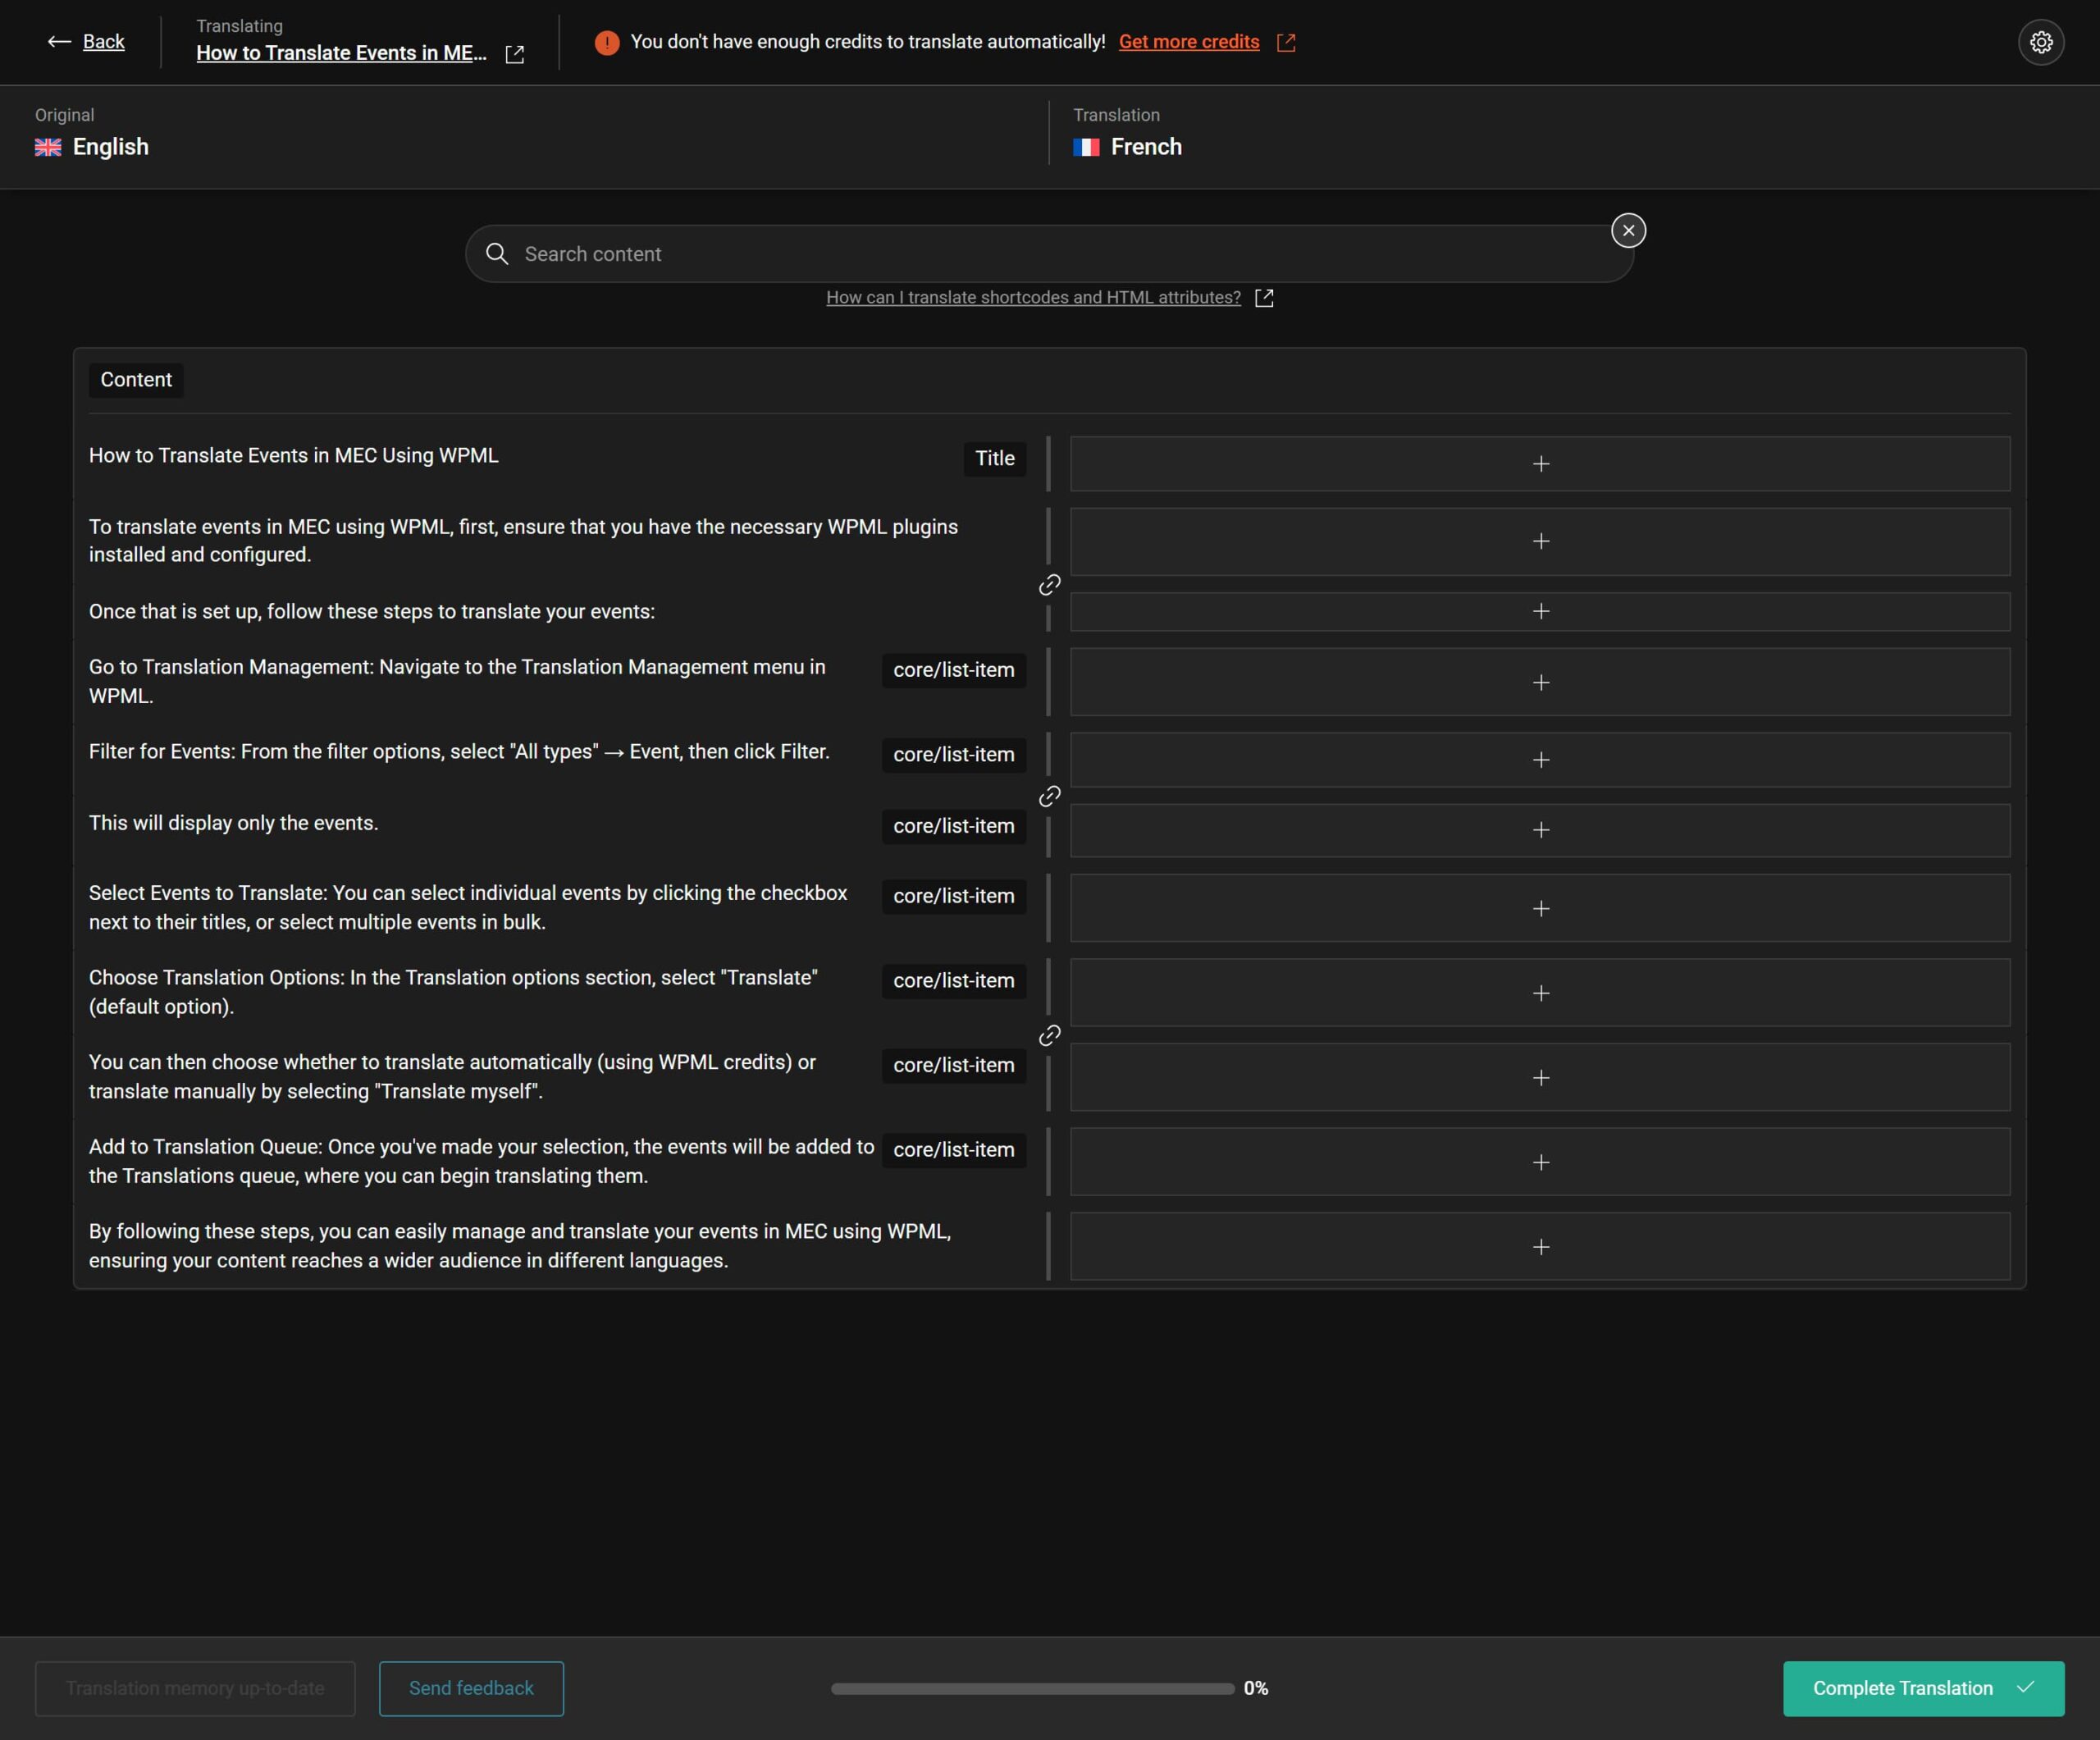Click the link icon beside the Filter for Events segment

[x=1049, y=797]
